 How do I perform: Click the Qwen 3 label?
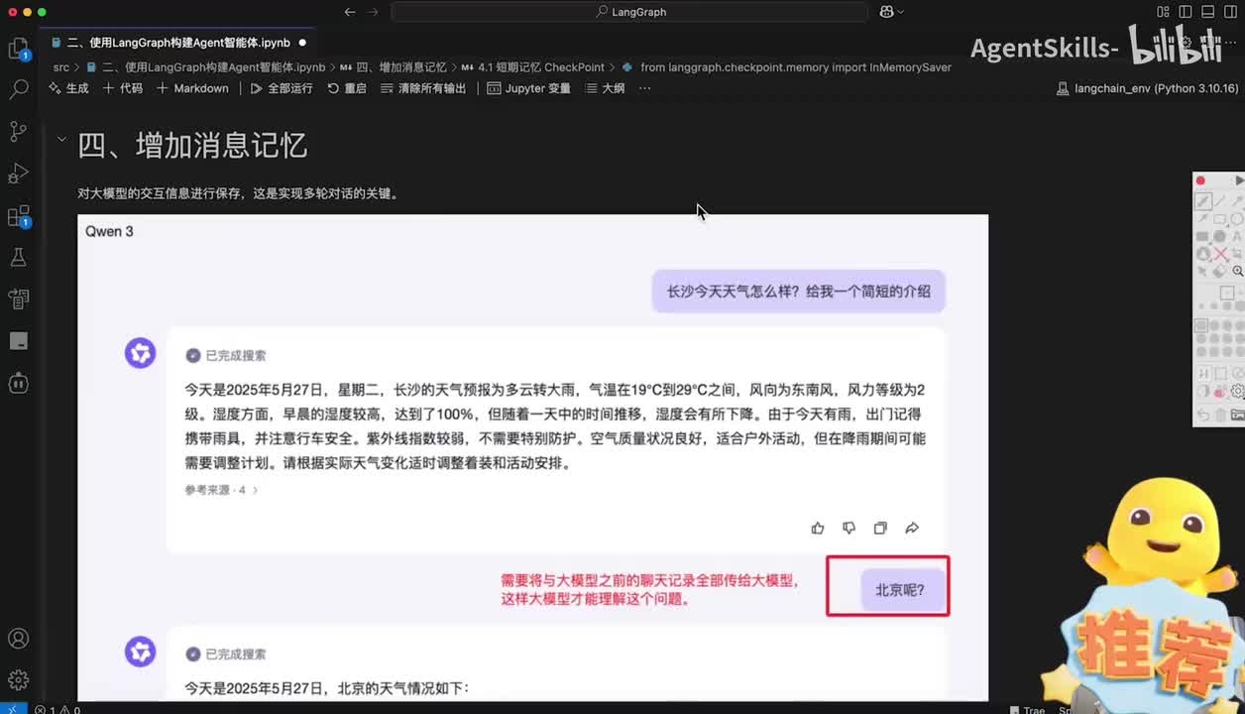tap(109, 231)
